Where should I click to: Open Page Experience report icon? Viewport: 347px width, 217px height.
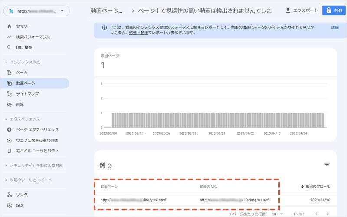[x=9, y=130]
